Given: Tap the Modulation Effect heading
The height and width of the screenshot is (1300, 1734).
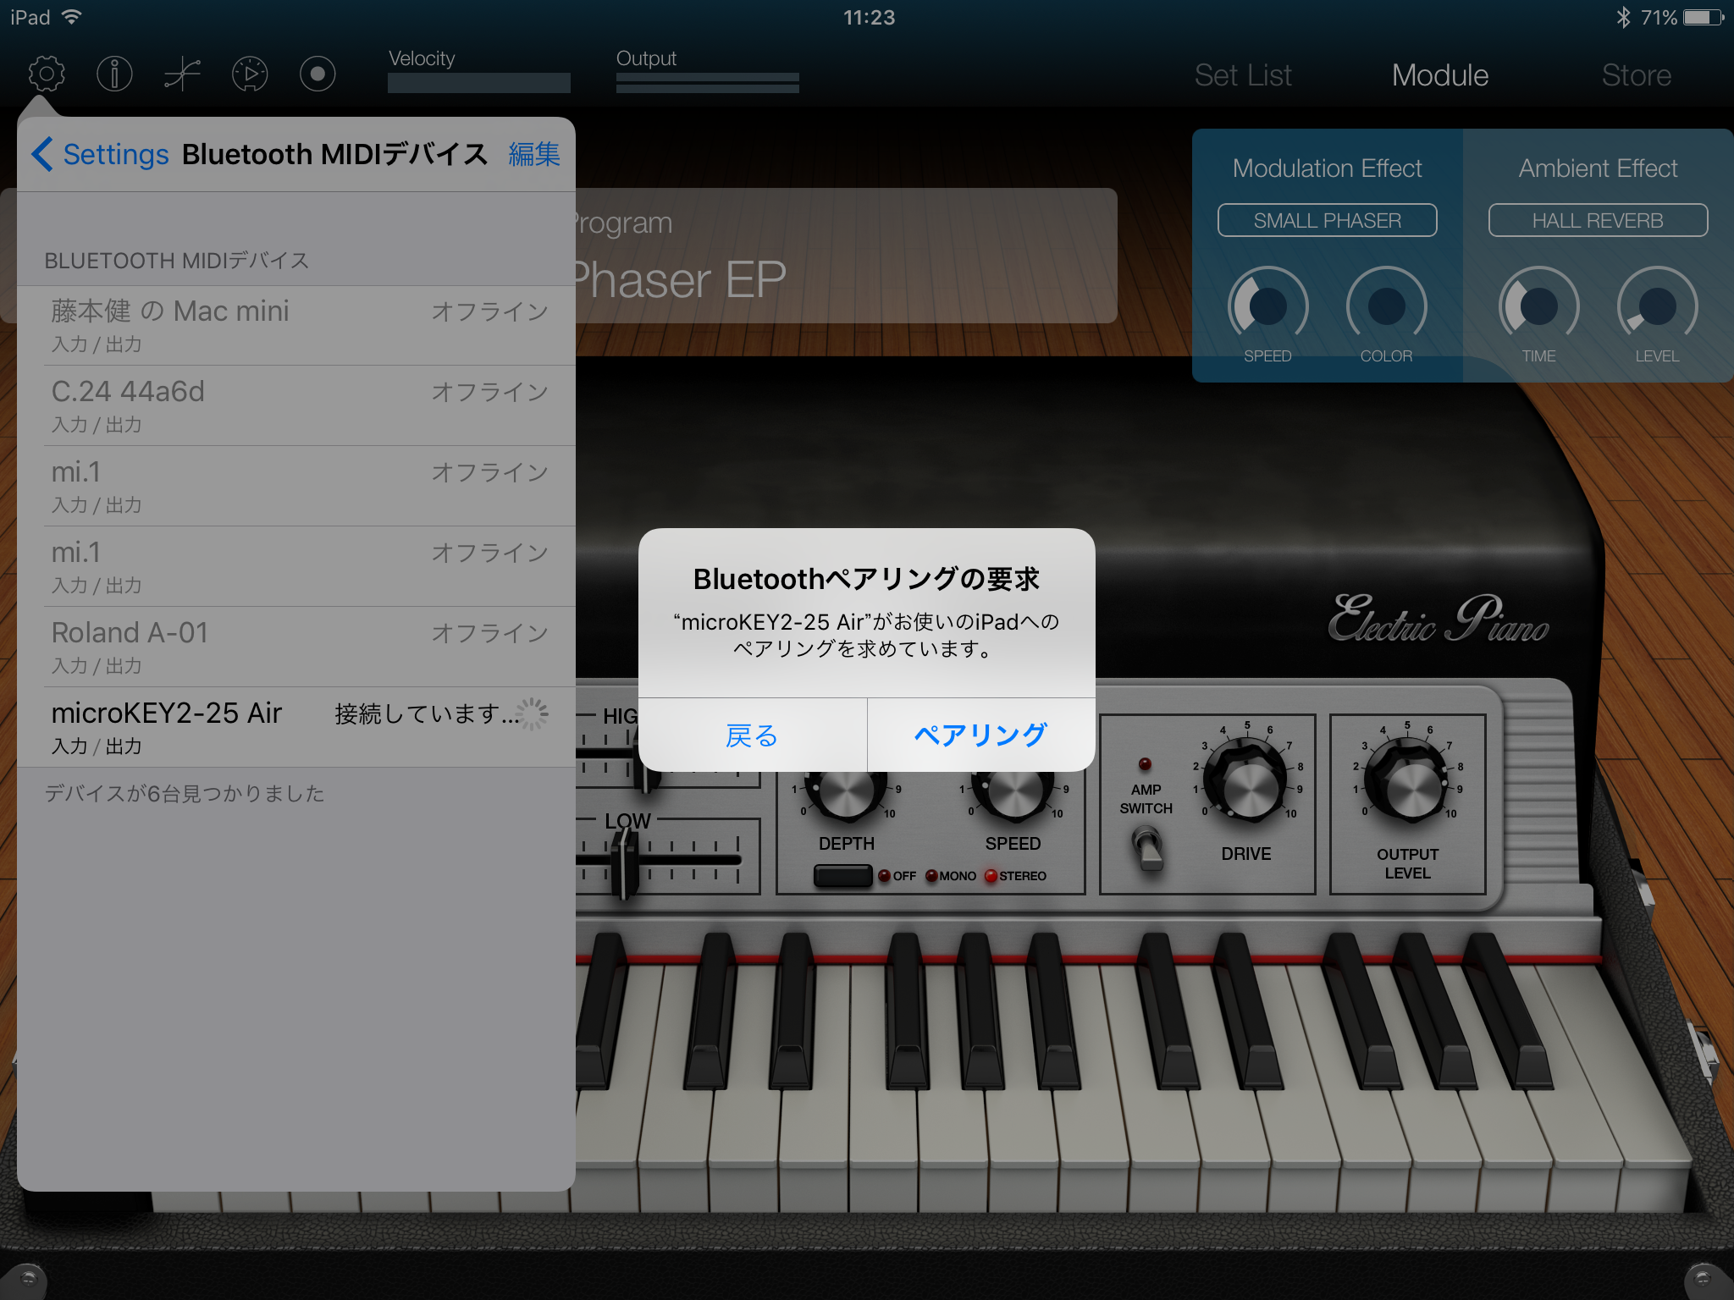Looking at the screenshot, I should click(x=1327, y=168).
